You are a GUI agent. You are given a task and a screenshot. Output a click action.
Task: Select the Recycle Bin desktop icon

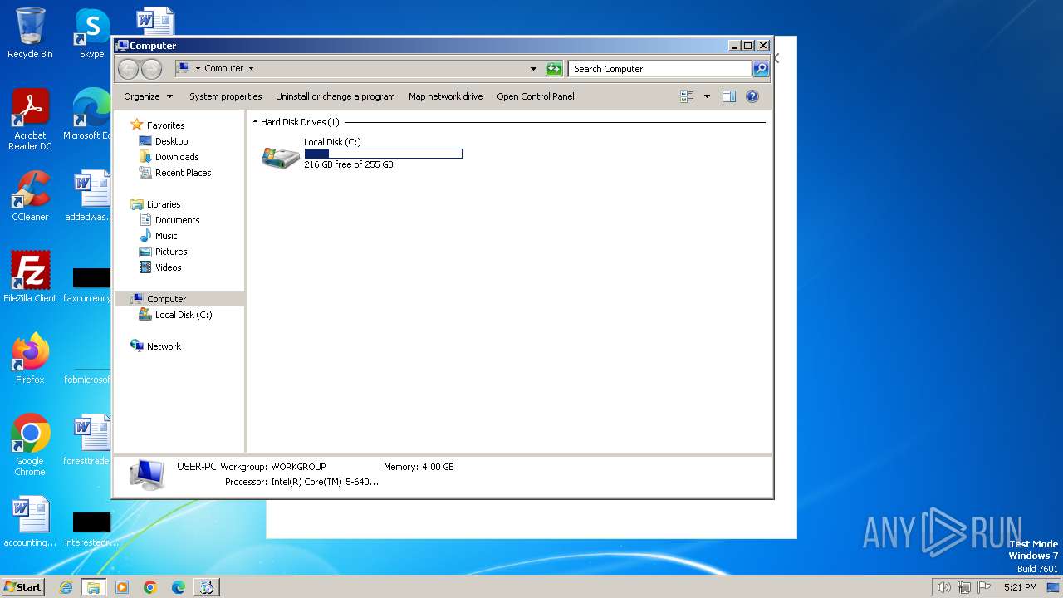pyautogui.click(x=30, y=33)
